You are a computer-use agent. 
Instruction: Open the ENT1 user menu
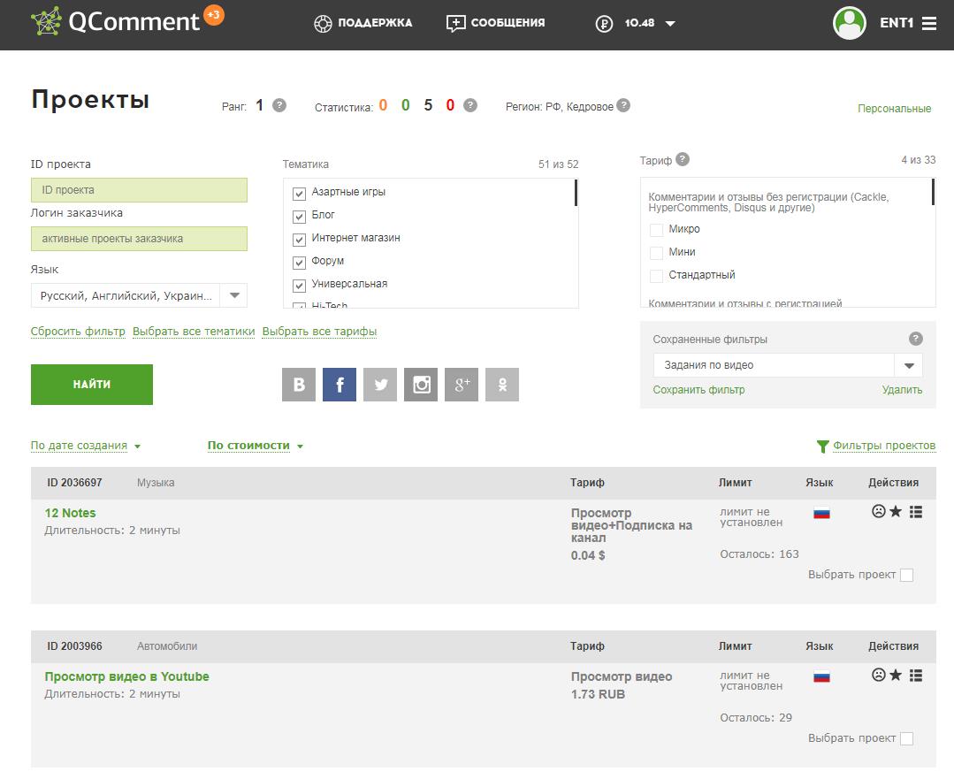coord(897,23)
